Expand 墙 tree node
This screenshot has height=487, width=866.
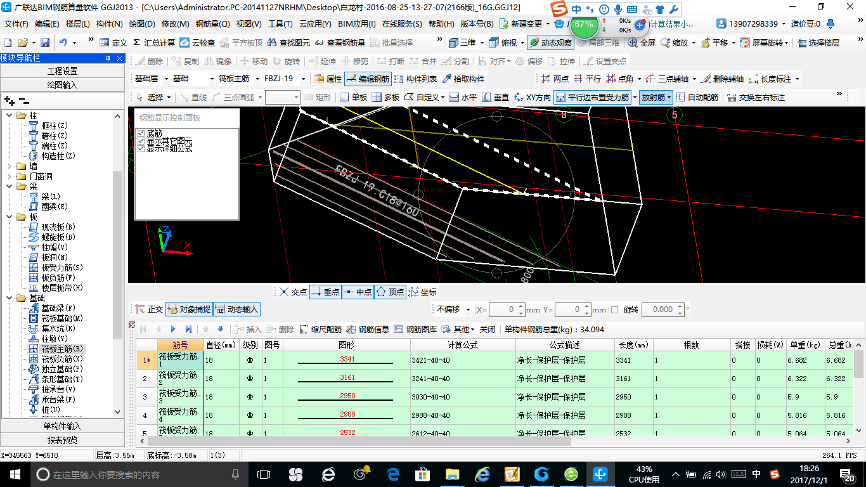pyautogui.click(x=9, y=166)
